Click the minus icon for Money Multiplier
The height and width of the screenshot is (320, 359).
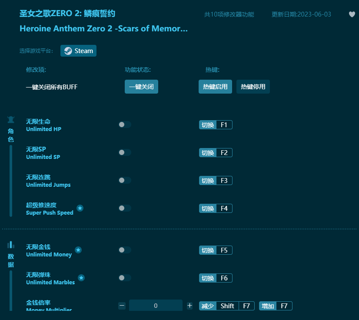point(122,306)
